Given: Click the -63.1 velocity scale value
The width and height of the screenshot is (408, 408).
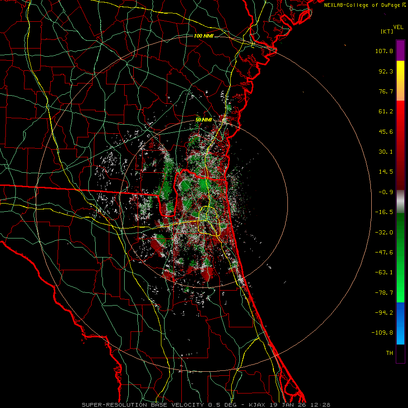Looking at the screenshot, I should point(384,272).
